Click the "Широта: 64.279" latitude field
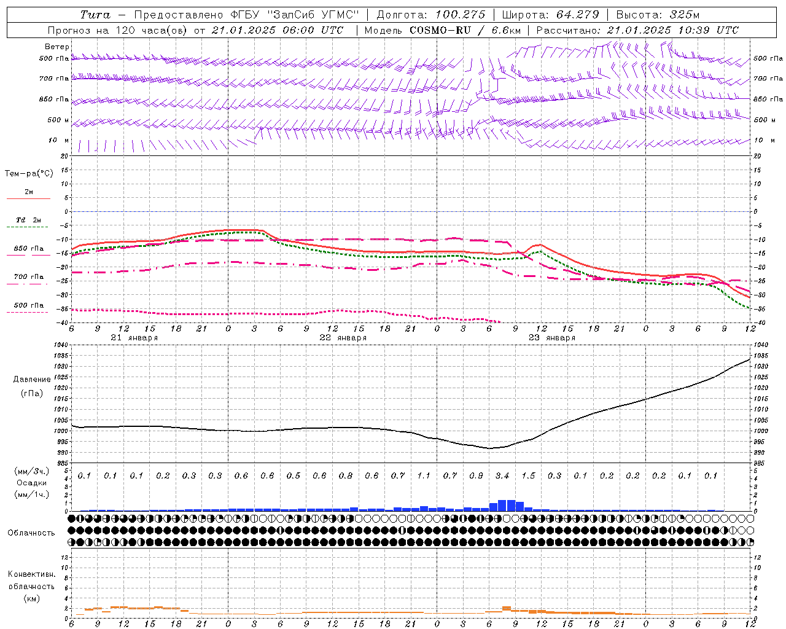 [550, 15]
